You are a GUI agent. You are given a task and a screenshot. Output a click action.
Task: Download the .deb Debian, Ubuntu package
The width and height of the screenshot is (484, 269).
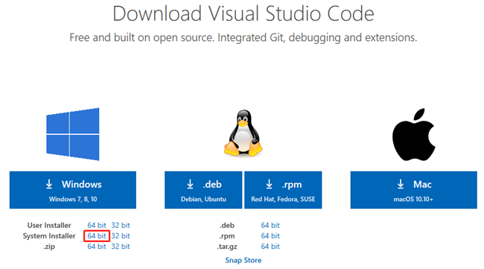tap(203, 190)
